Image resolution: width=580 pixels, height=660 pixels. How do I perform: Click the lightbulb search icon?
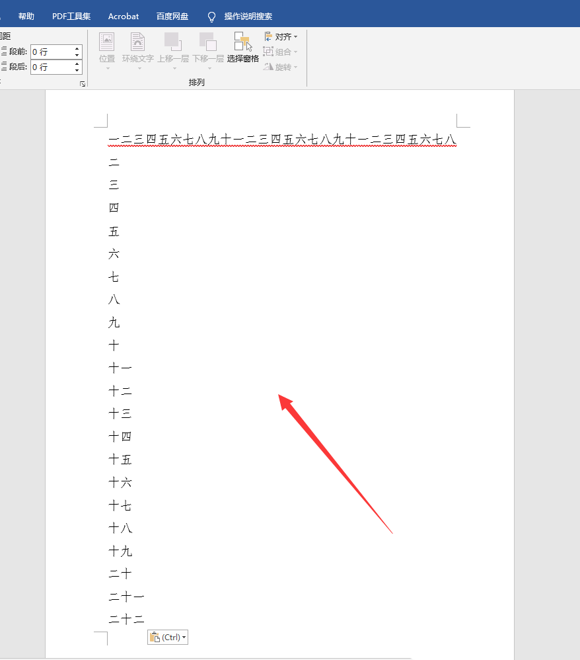point(211,17)
